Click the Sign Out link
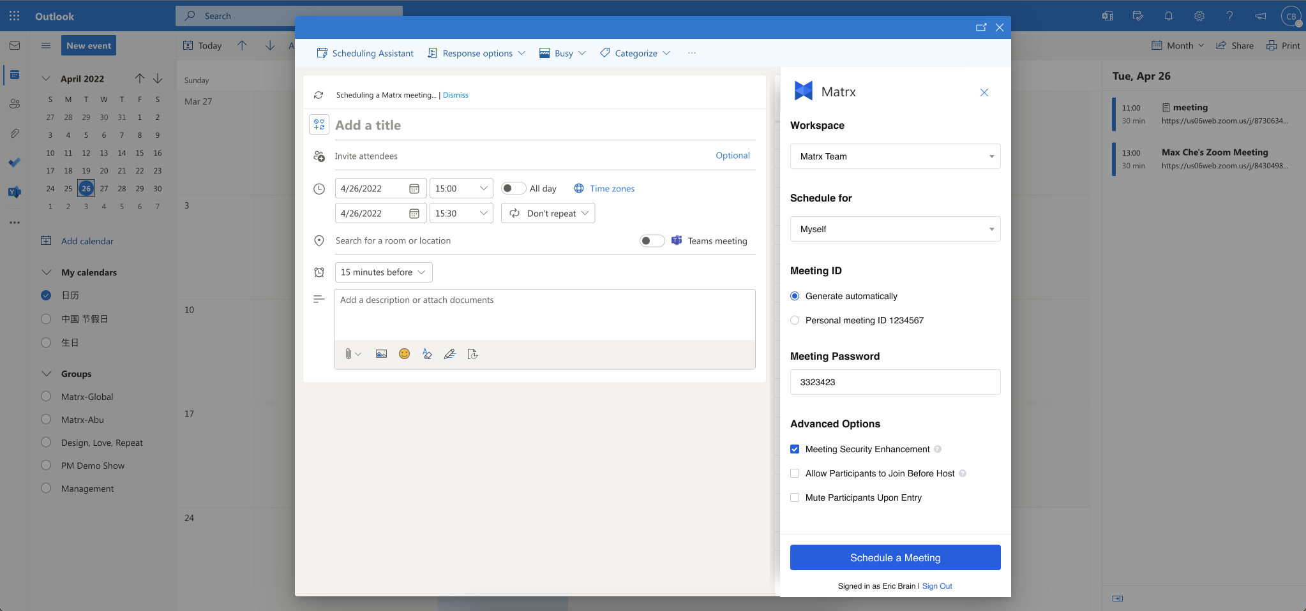The height and width of the screenshot is (611, 1306). (x=937, y=586)
